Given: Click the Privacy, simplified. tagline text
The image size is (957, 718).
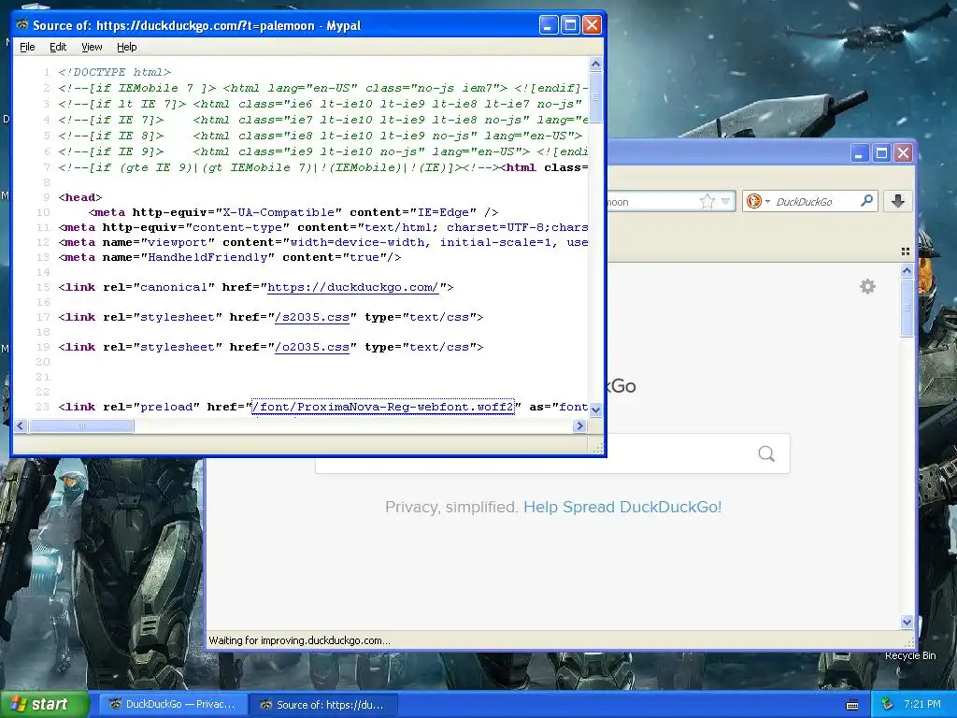Looking at the screenshot, I should click(x=451, y=508).
